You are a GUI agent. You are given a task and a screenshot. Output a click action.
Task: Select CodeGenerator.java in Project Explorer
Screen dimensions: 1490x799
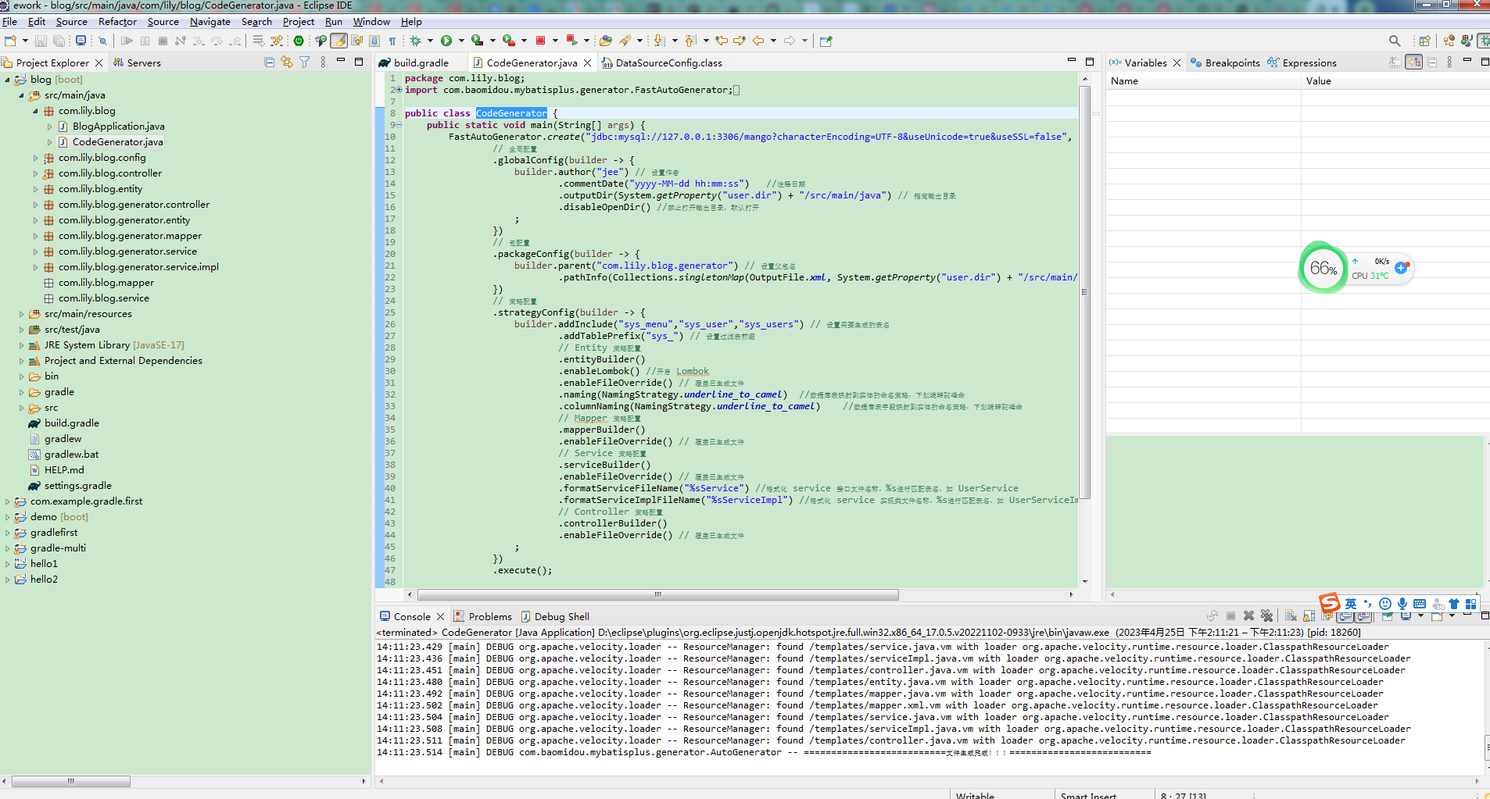click(x=117, y=142)
